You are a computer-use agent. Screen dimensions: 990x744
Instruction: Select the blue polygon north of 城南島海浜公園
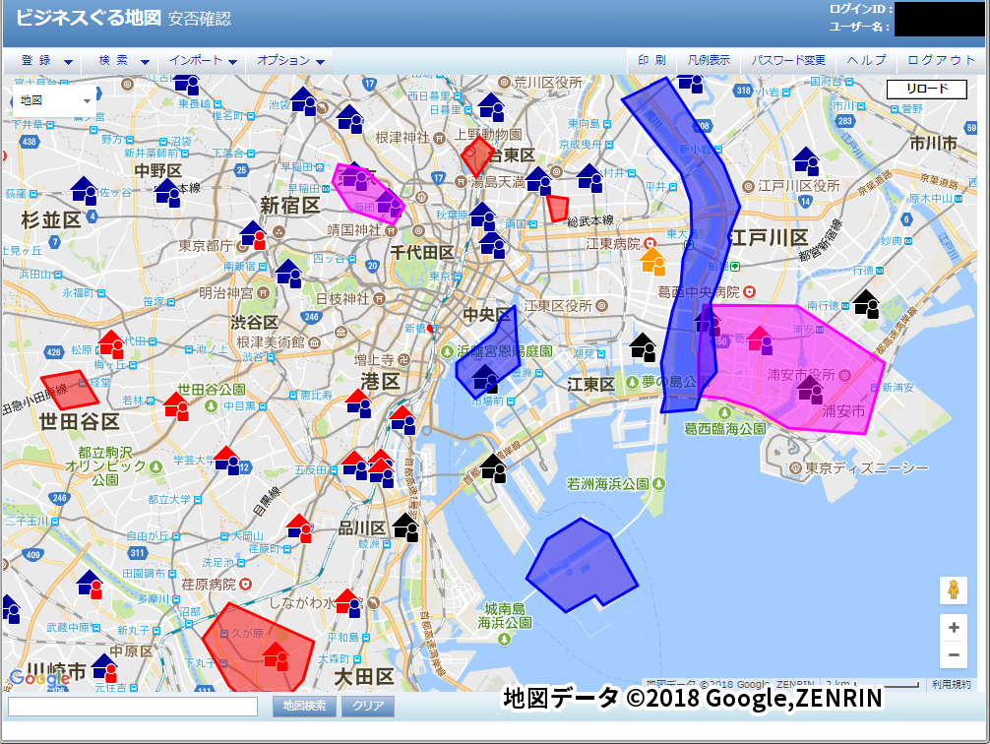[x=582, y=565]
